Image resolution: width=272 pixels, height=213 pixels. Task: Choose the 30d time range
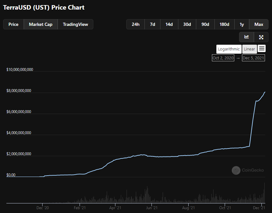pos(187,24)
